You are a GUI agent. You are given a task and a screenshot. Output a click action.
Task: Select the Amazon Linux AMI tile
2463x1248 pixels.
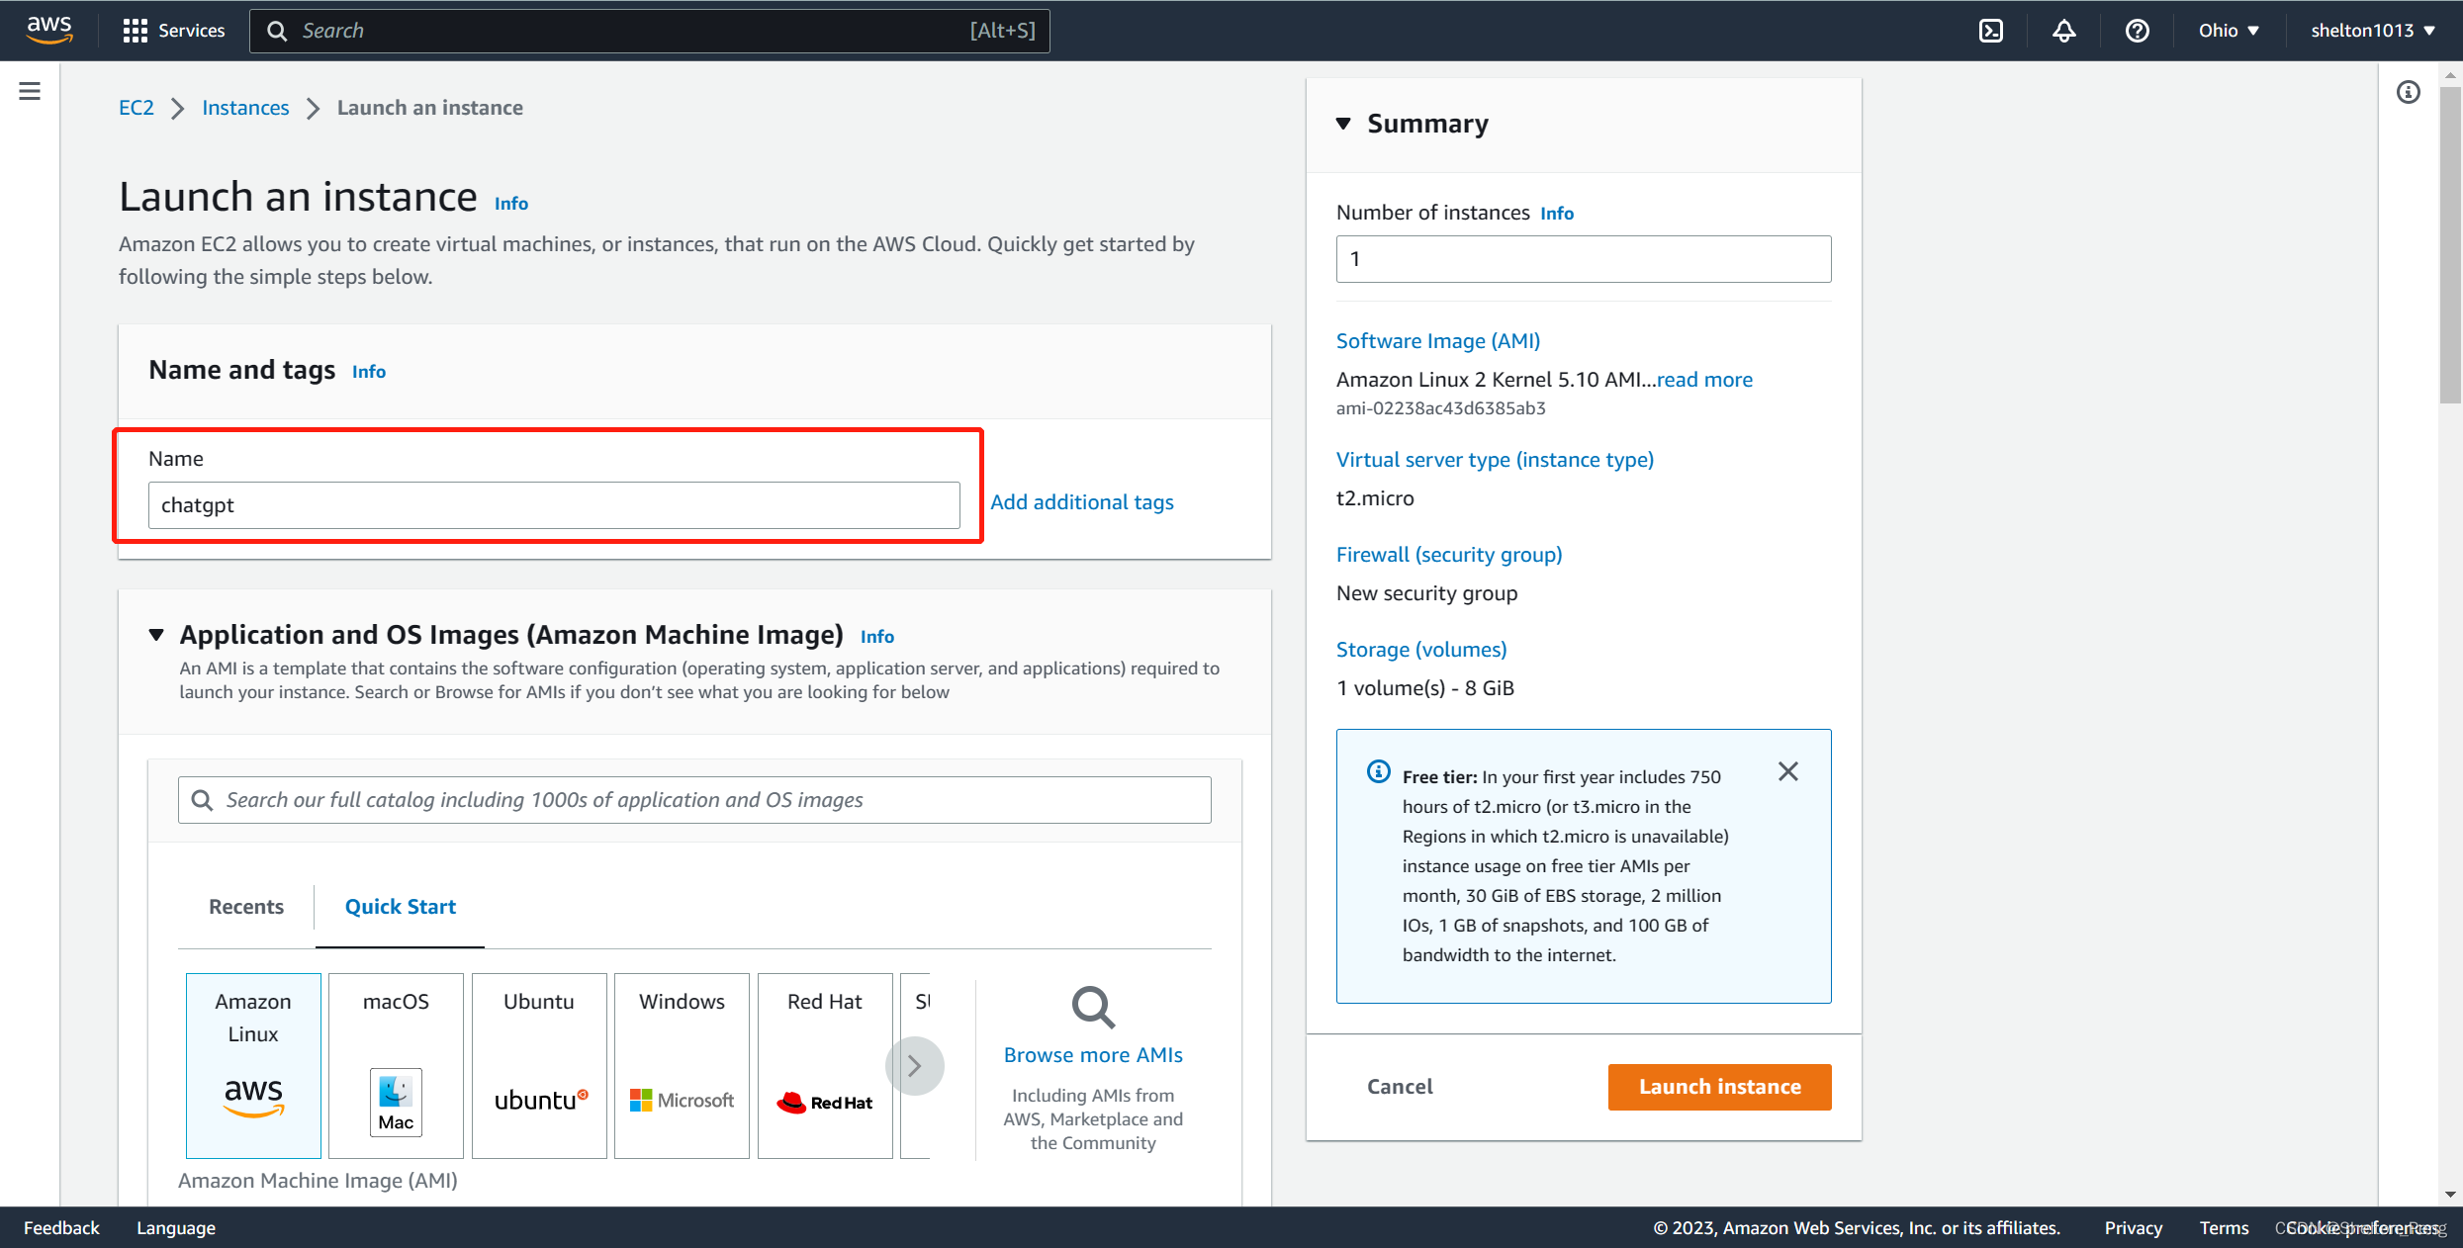253,1065
